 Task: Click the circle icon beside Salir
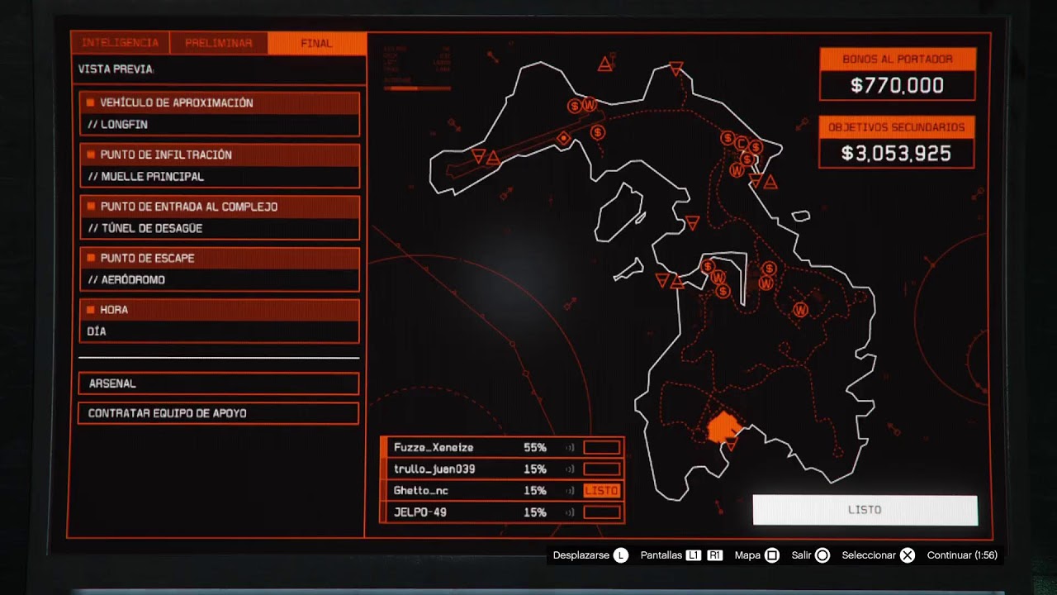tap(822, 555)
